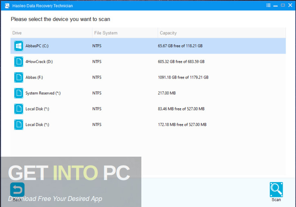
Task: Click the drive icon for 4HowCrack (D:)
Action: 19,62
